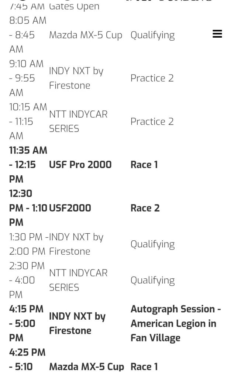Select Race 1 of USF Pro 2000
This screenshot has height=378, width=231.
144,165
